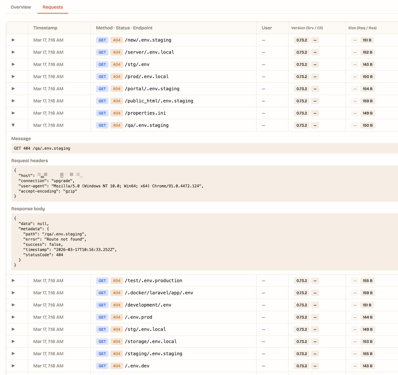The image size is (398, 375).
Task: Click the "statusCode": 404 line
Action: pyautogui.click(x=43, y=255)
